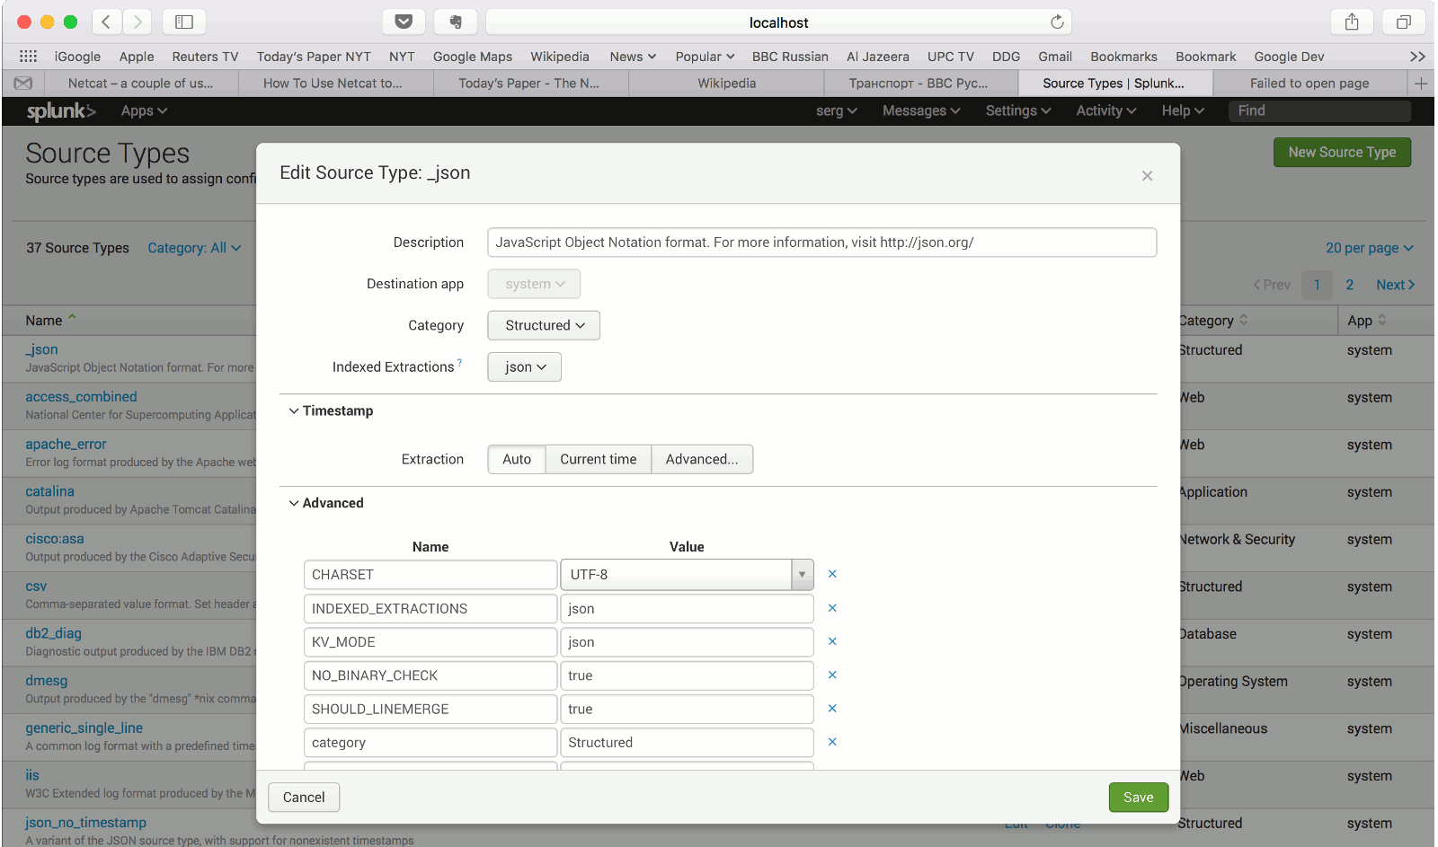
Task: Open the Safari share icon
Action: (x=1352, y=22)
